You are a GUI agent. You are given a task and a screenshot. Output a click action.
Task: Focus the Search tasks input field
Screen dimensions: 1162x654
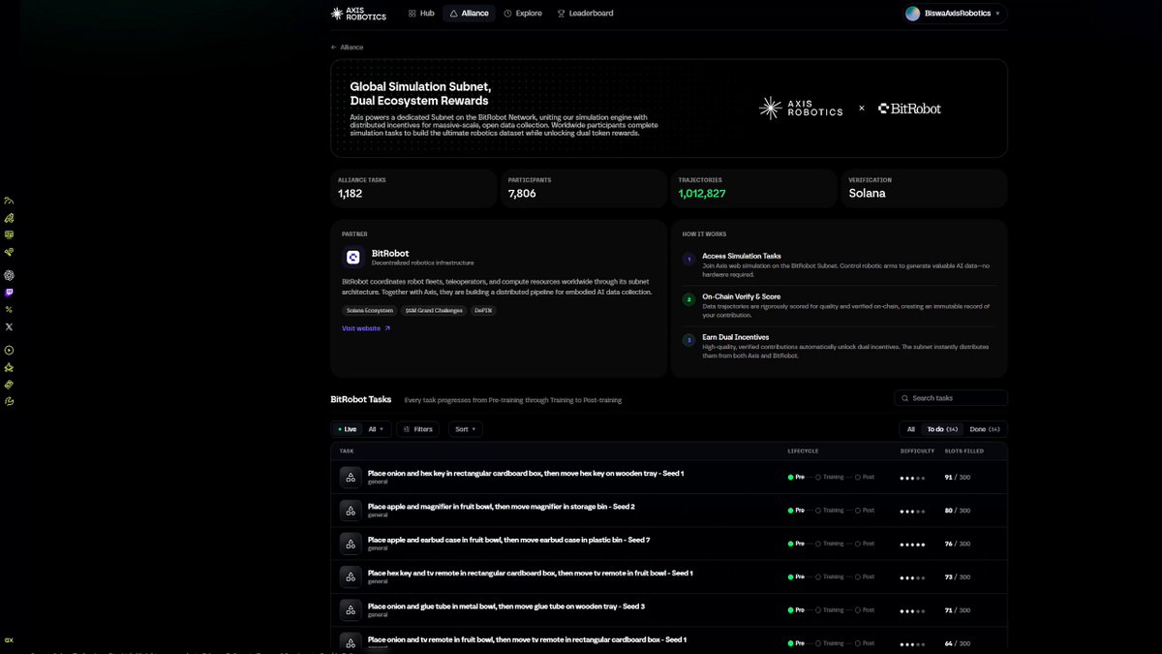coord(951,398)
